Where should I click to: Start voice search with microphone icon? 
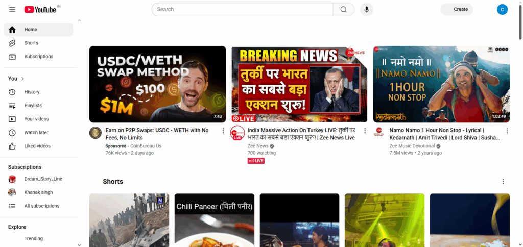click(367, 9)
